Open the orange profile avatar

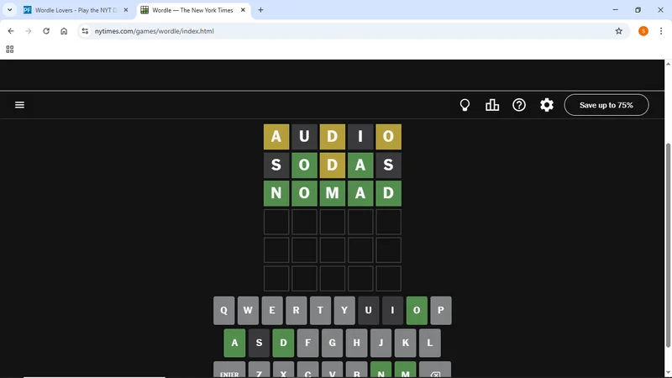(x=643, y=31)
